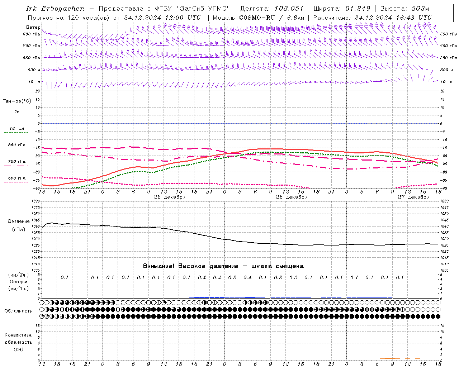This screenshot has height=367, width=459.
Task: Select the '(мм/1ч.)' precipitation unit label
Action: 18,289
